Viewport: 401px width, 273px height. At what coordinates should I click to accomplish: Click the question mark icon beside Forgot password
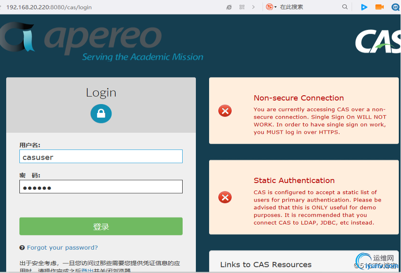pos(22,247)
